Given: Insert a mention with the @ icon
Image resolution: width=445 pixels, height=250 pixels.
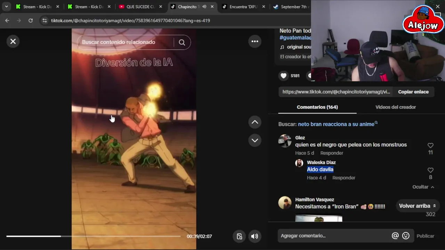Looking at the screenshot, I should [395, 236].
